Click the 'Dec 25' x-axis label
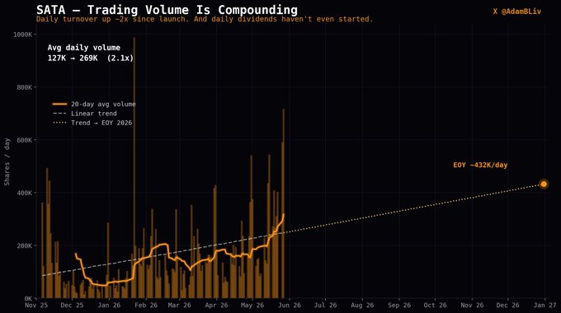 click(72, 305)
